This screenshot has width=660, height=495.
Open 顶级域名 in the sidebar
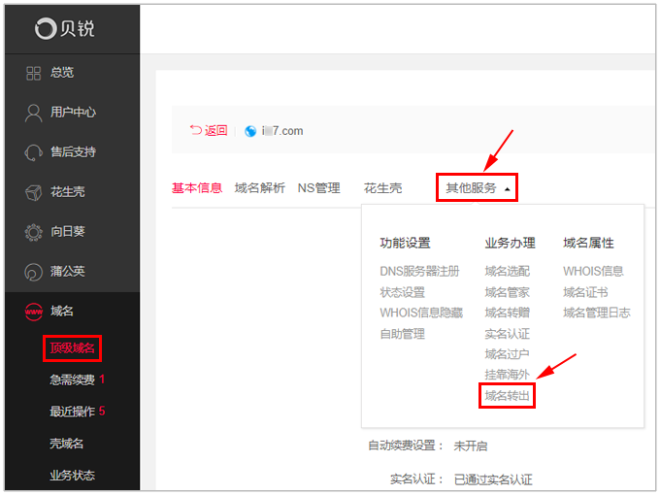73,346
